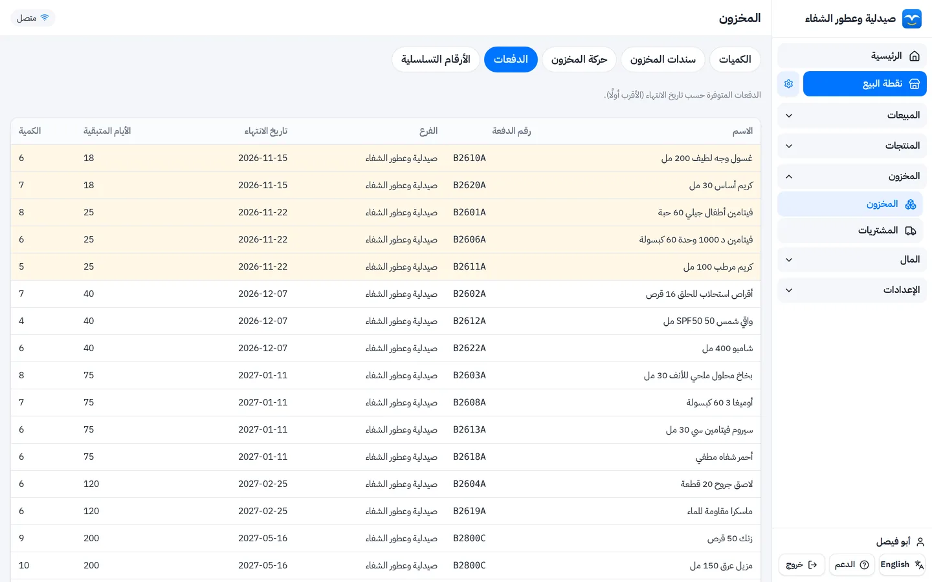This screenshot has width=932, height=582.
Task: Open the المشتريات submenu item
Action: (850, 231)
